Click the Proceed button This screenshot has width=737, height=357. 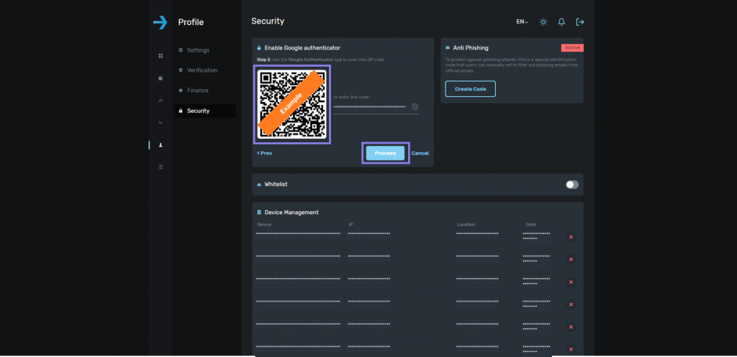tap(386, 153)
